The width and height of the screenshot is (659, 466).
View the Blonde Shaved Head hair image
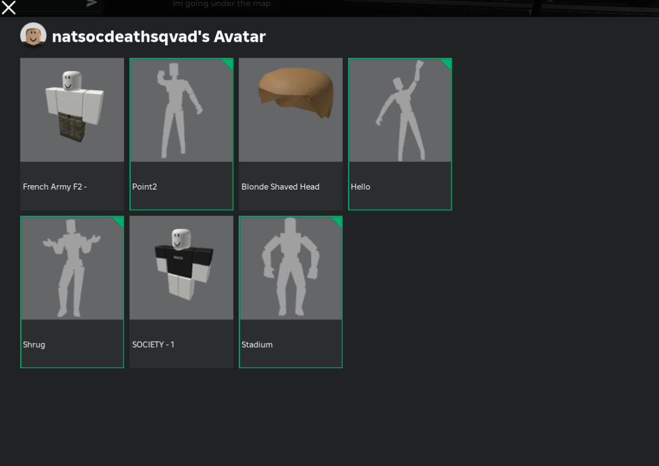tap(291, 110)
